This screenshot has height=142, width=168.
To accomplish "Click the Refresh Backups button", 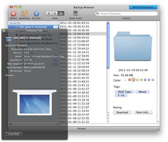I will pos(143,7).
